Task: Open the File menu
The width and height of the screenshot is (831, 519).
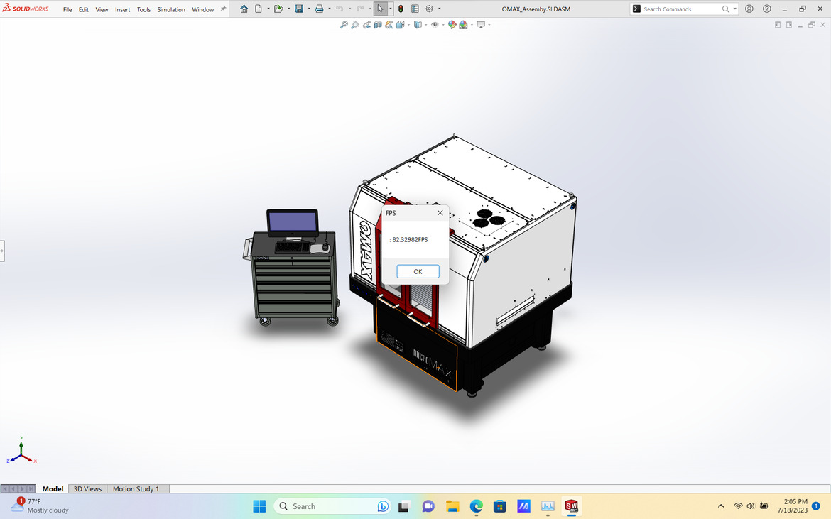Action: pyautogui.click(x=67, y=9)
